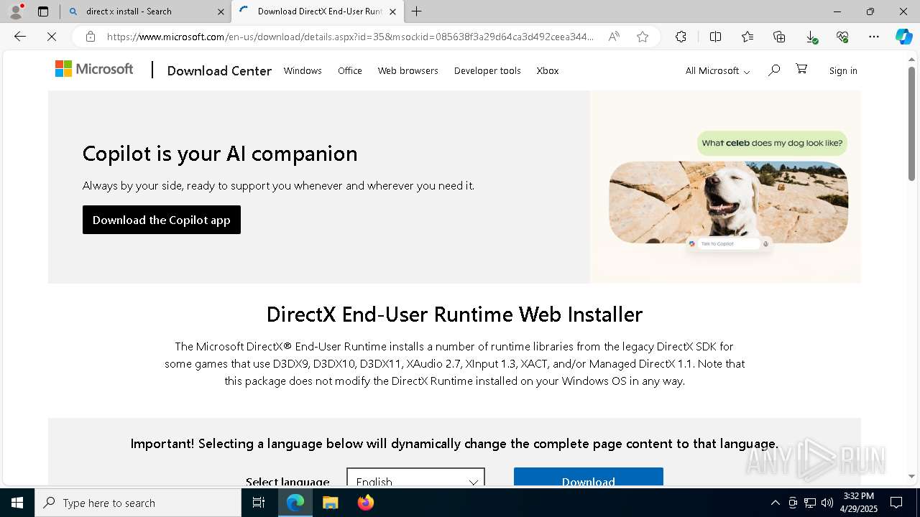Select the Copilot is your AI companion heading
Image resolution: width=920 pixels, height=517 pixels.
(x=220, y=154)
